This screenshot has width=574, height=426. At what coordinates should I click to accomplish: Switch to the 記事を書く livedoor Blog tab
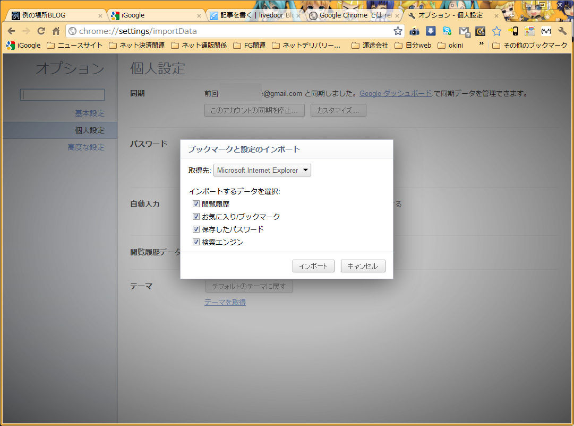254,15
